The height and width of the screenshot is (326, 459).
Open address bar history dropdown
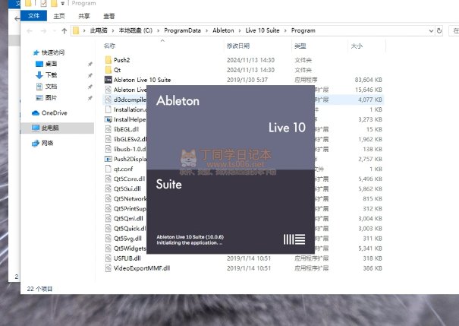tap(431, 31)
